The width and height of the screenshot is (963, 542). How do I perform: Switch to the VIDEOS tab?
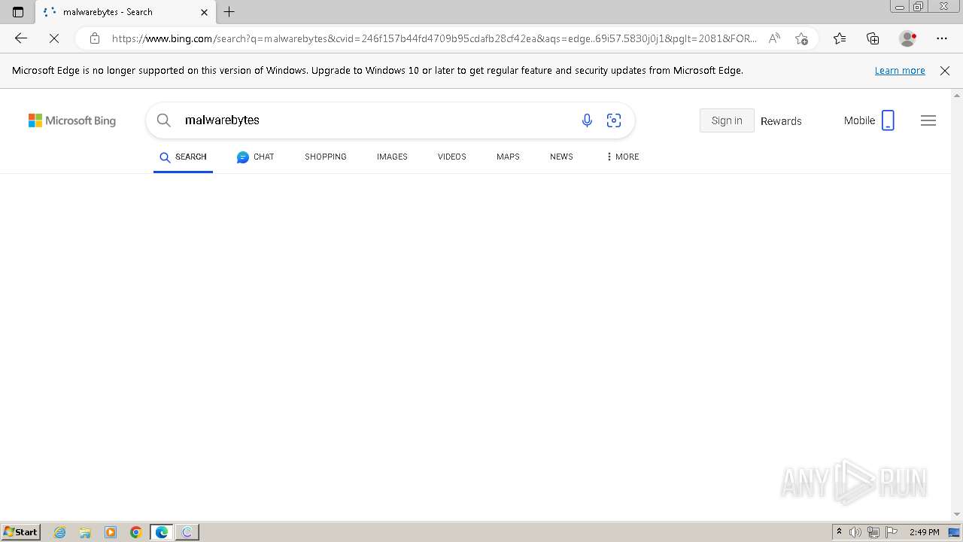452,157
